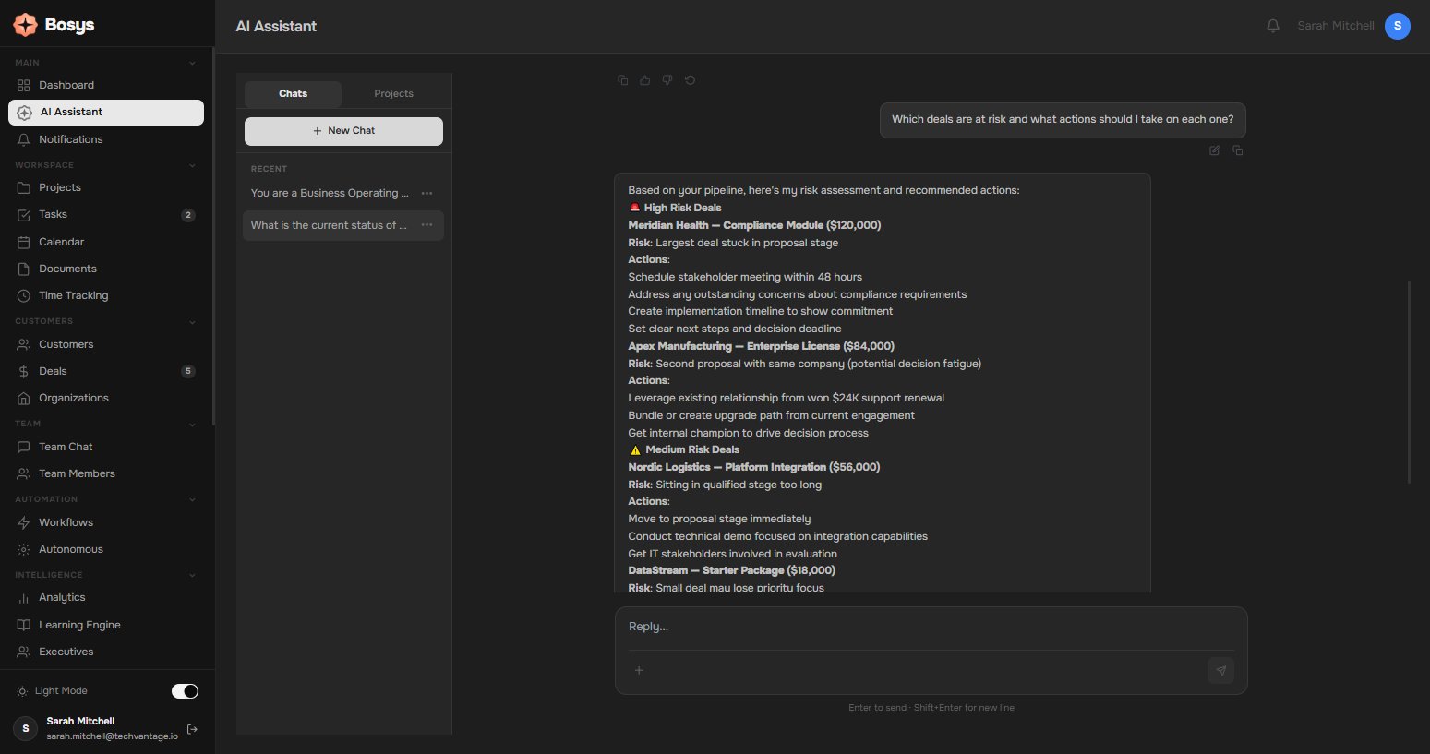Click the chat conversation scrollbar
Screen dimensions: 1430x754
tap(1409, 381)
